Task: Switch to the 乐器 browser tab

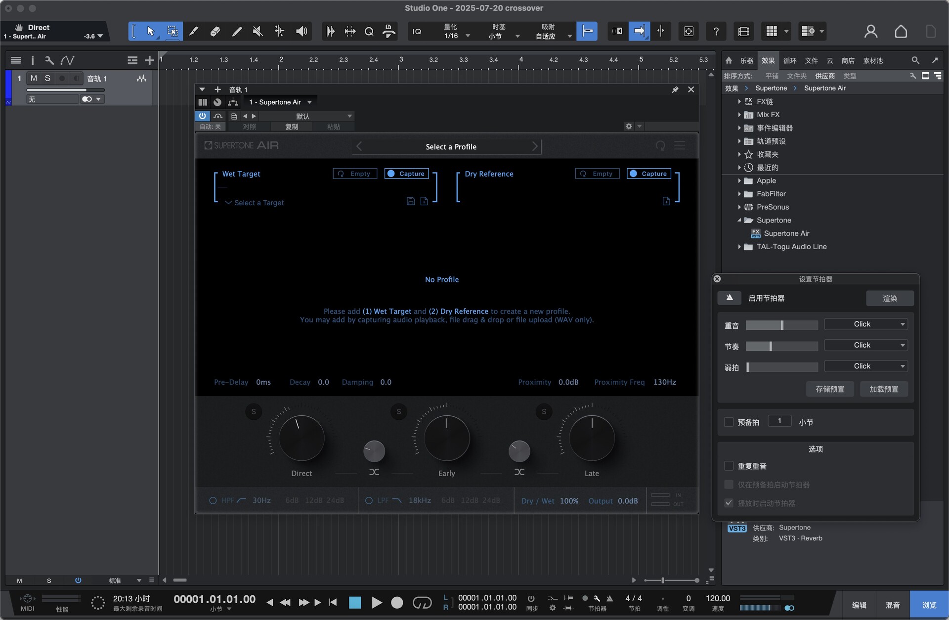Action: [746, 60]
